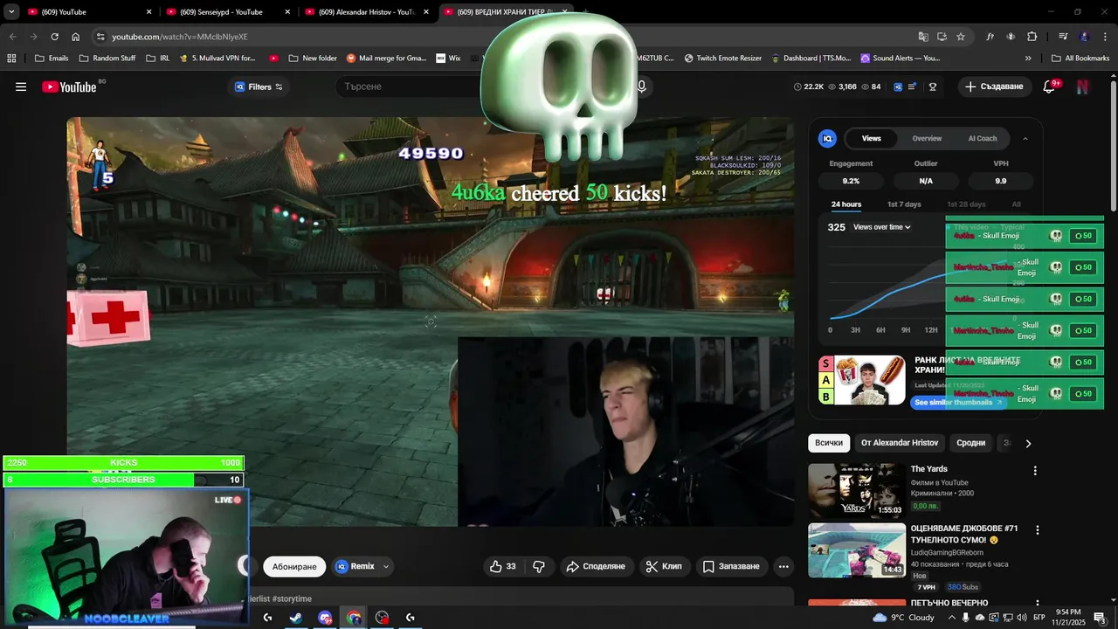The width and height of the screenshot is (1118, 629).
Task: Click the vidIQ logo in panel
Action: (827, 138)
